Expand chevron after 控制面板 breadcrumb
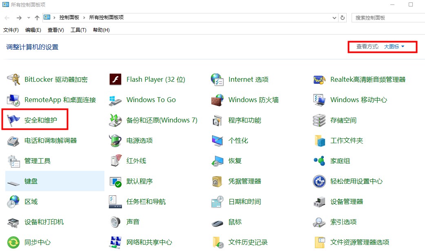This screenshot has width=425, height=251. click(x=84, y=17)
